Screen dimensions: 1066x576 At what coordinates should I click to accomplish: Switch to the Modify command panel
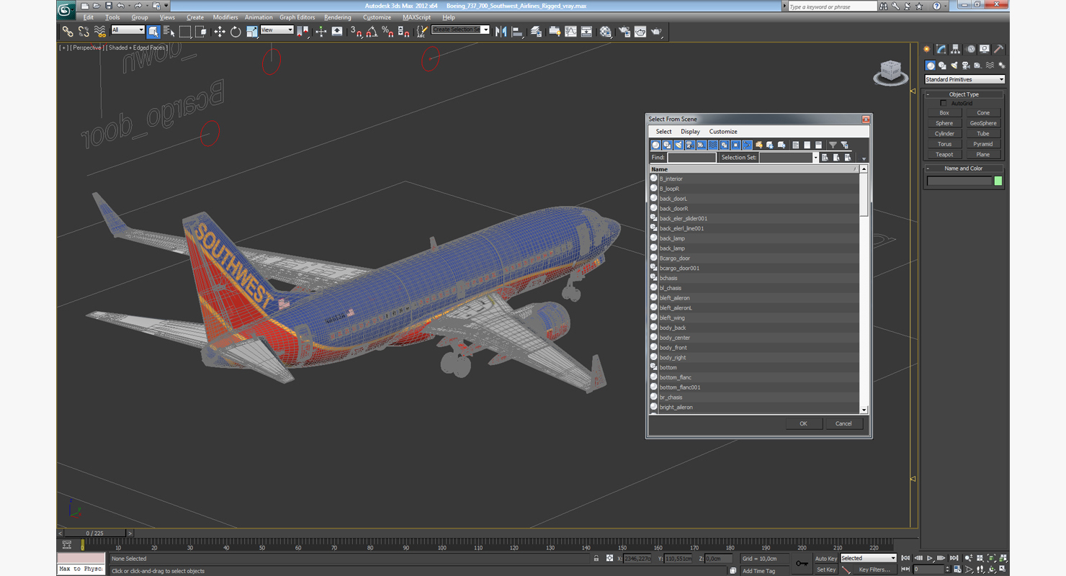pyautogui.click(x=941, y=50)
